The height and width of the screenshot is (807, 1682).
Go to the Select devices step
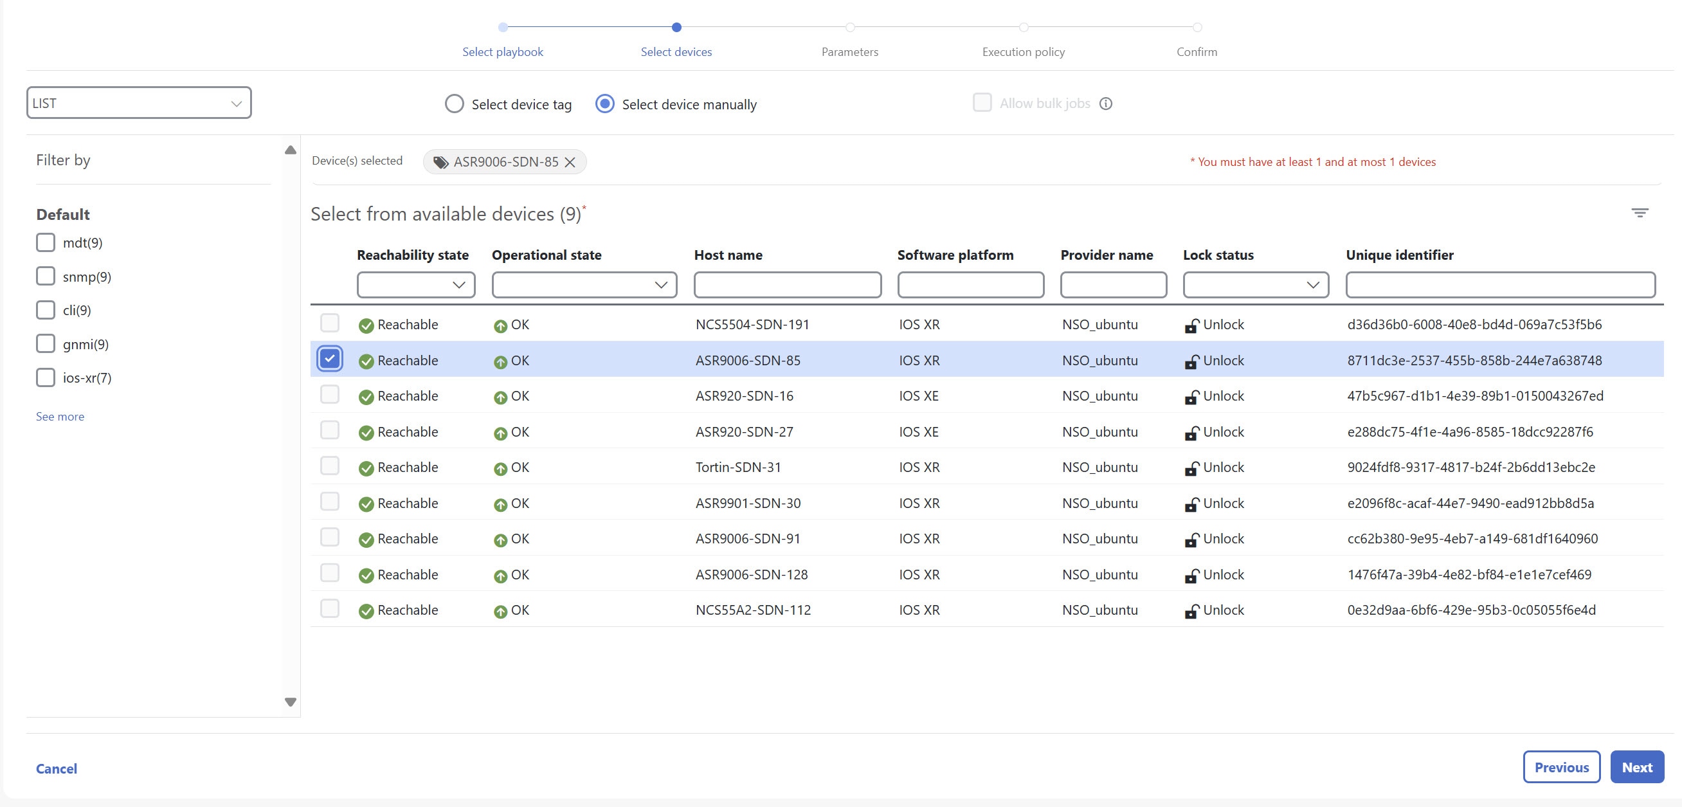[x=676, y=51]
